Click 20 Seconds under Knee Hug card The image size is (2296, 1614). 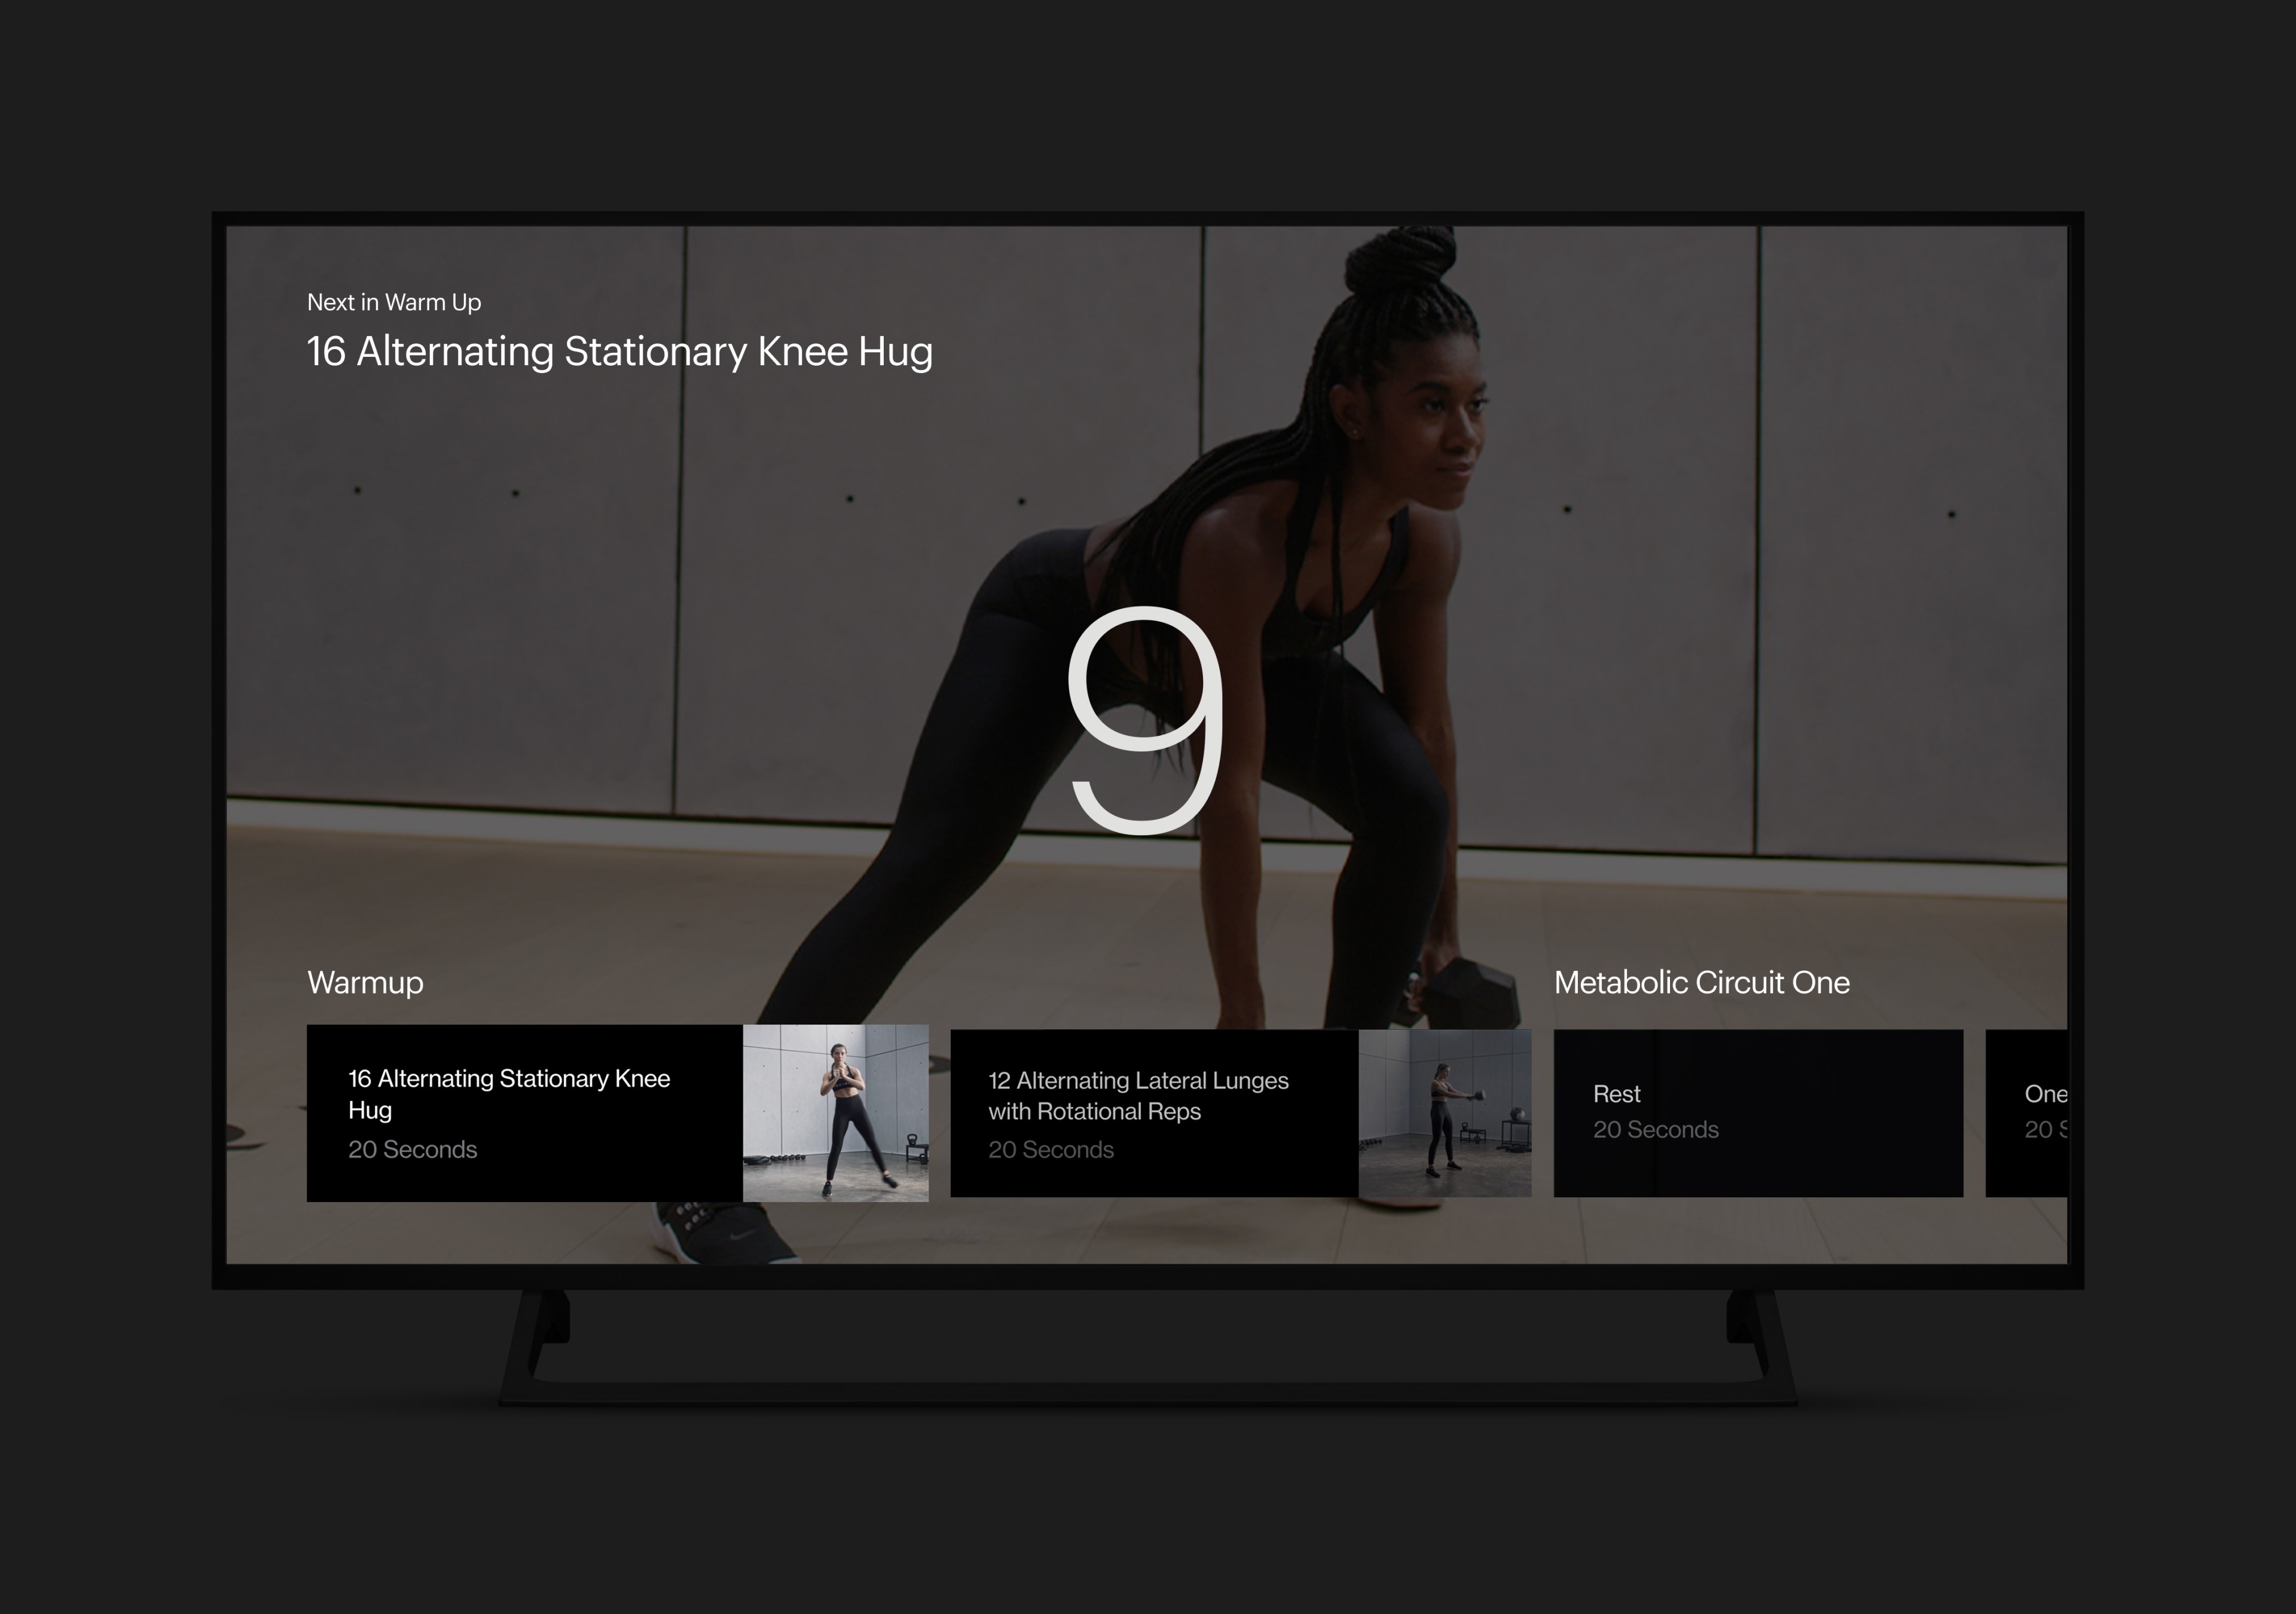(412, 1149)
